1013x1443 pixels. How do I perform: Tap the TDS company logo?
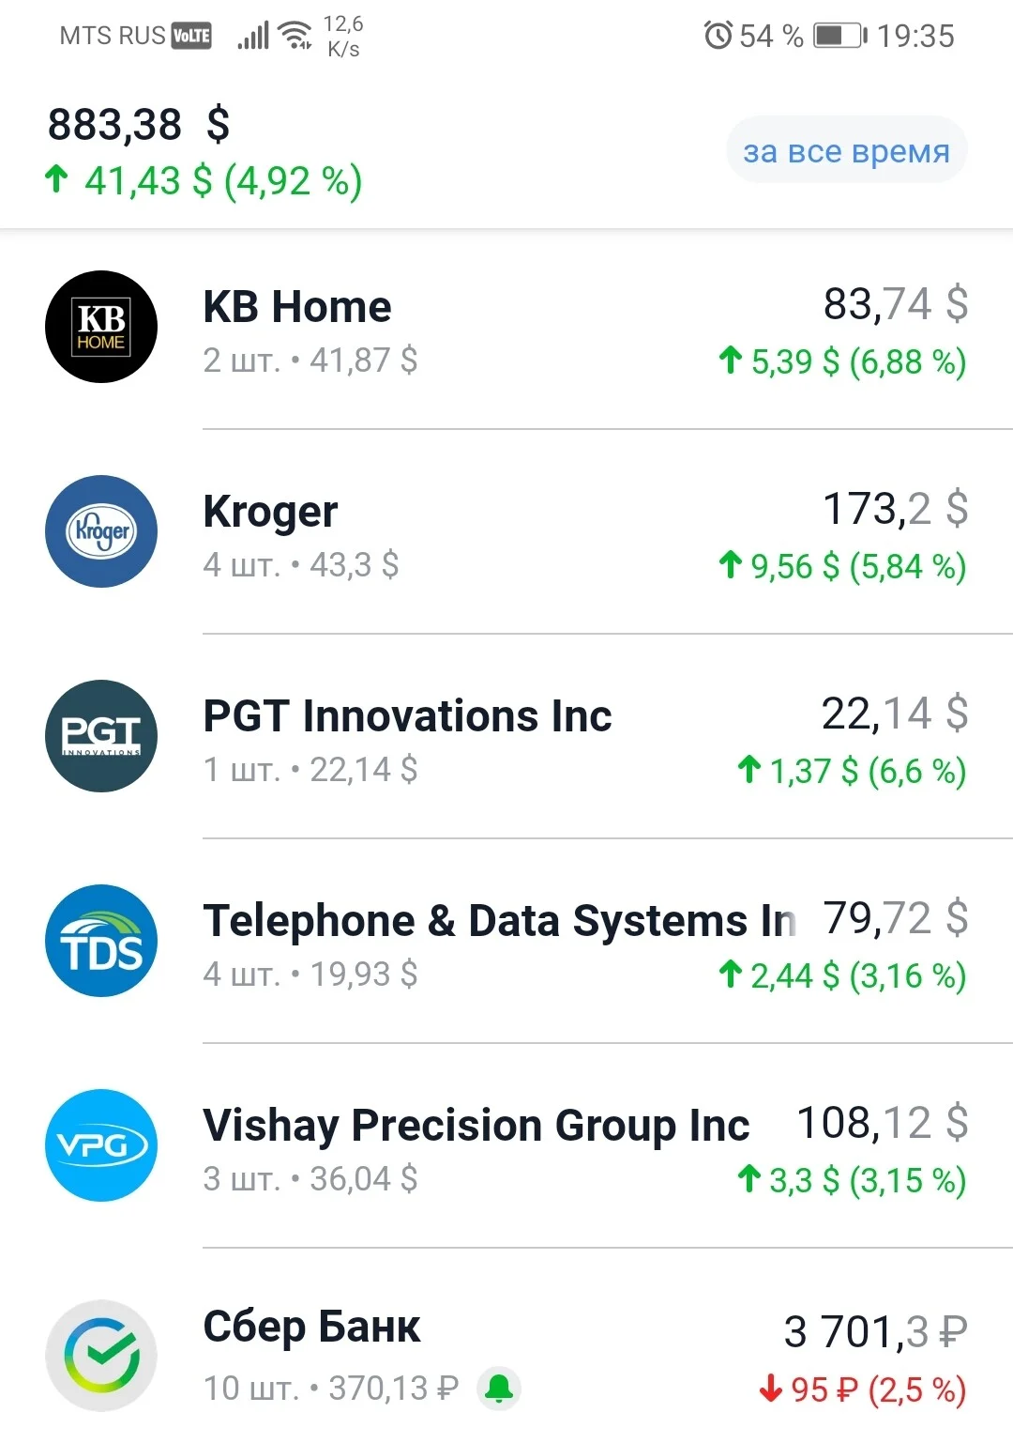101,941
